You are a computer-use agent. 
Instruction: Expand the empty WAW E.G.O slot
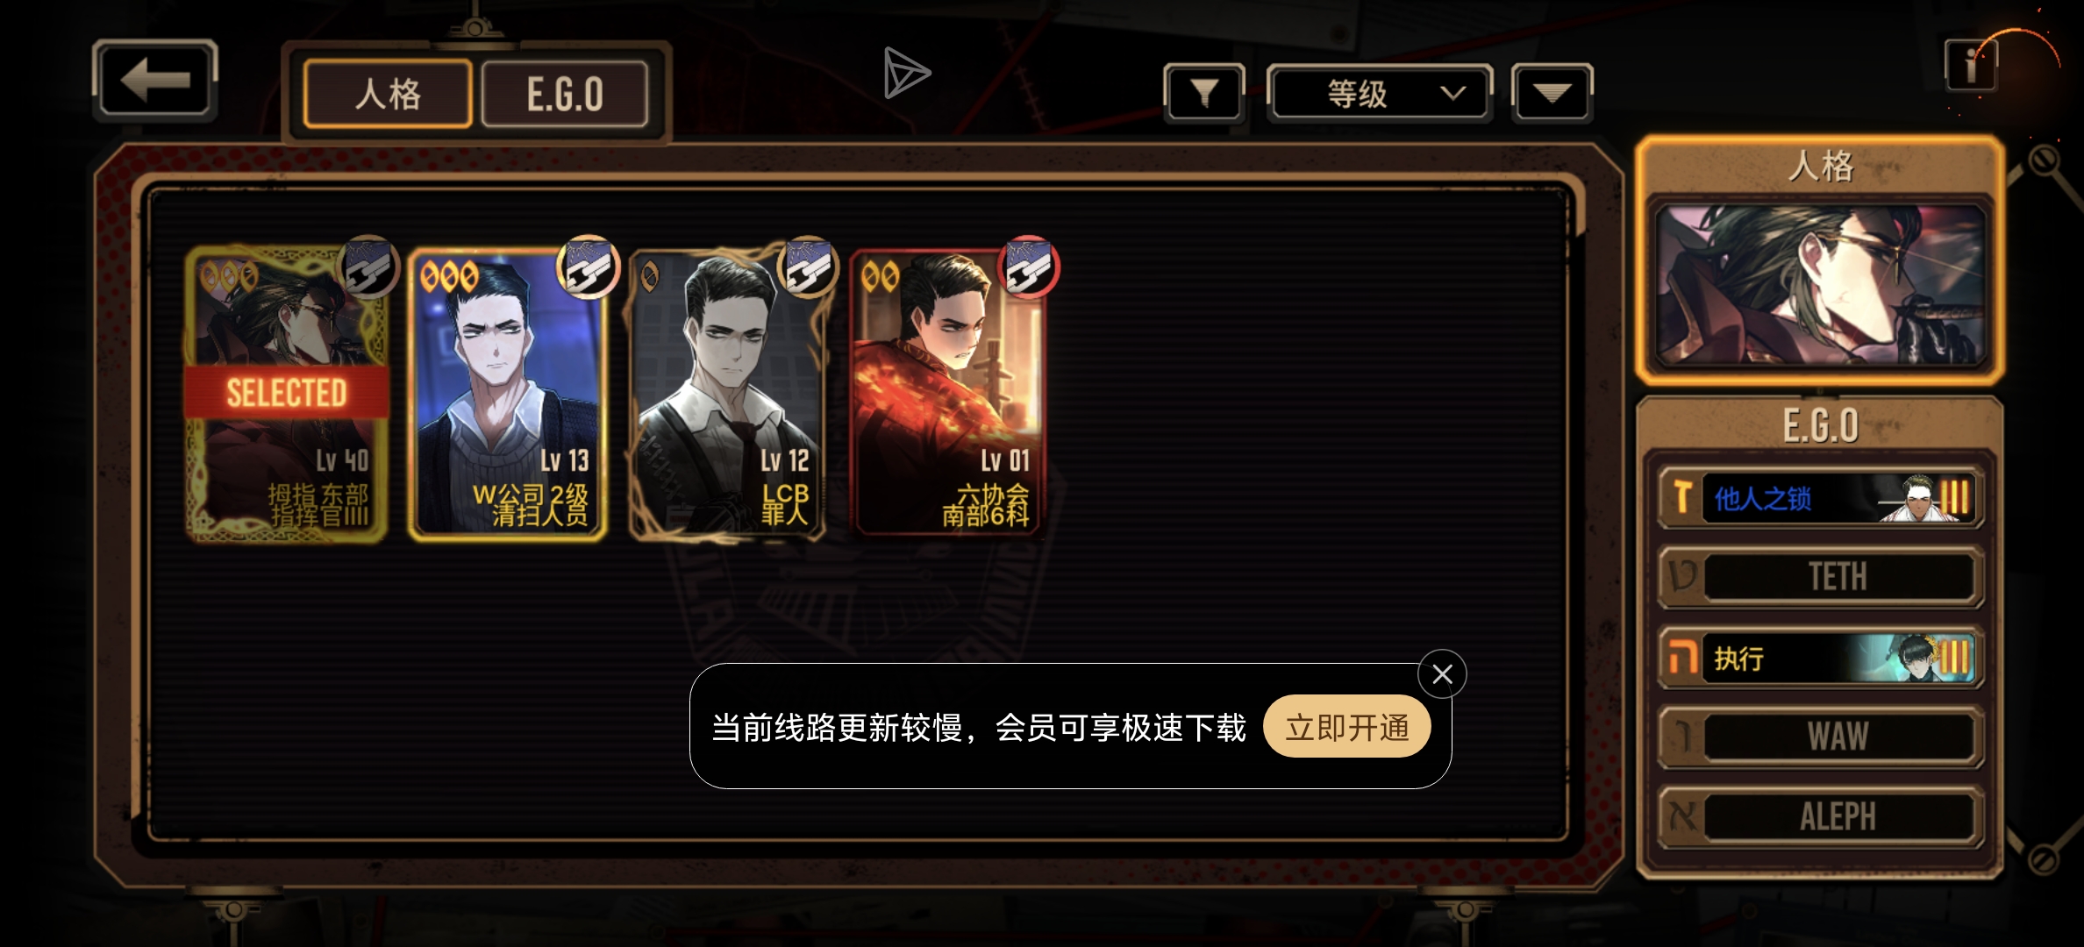1820,737
